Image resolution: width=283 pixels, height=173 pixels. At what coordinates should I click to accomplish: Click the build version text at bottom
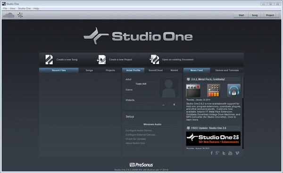point(141,170)
